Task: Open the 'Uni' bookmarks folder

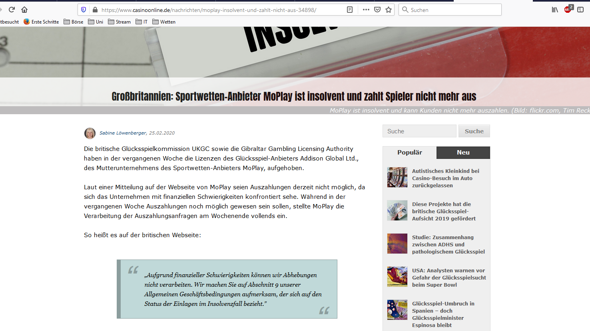Action: pyautogui.click(x=96, y=22)
